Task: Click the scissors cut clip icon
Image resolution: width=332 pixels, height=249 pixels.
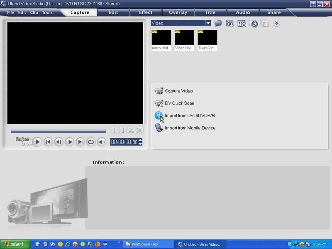Action: coord(131,130)
